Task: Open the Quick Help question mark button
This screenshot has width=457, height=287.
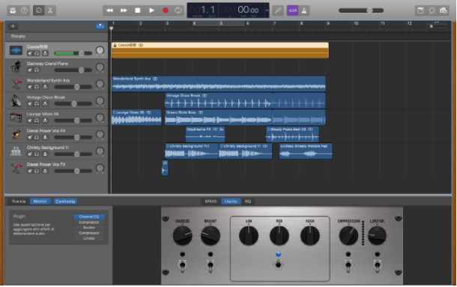Action: coord(24,10)
